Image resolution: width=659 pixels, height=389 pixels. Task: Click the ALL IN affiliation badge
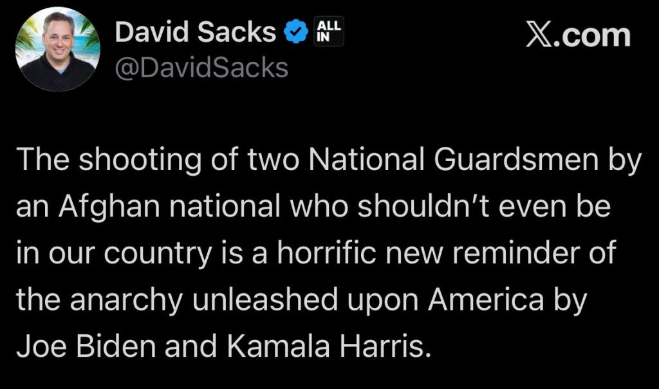[328, 31]
